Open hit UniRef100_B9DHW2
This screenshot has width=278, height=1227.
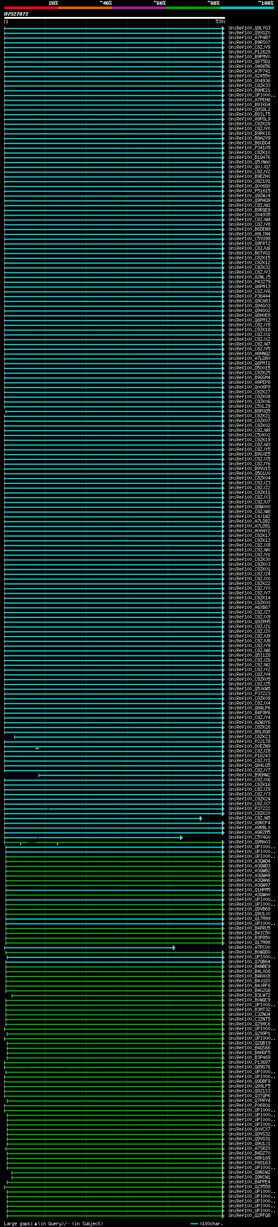click(249, 775)
